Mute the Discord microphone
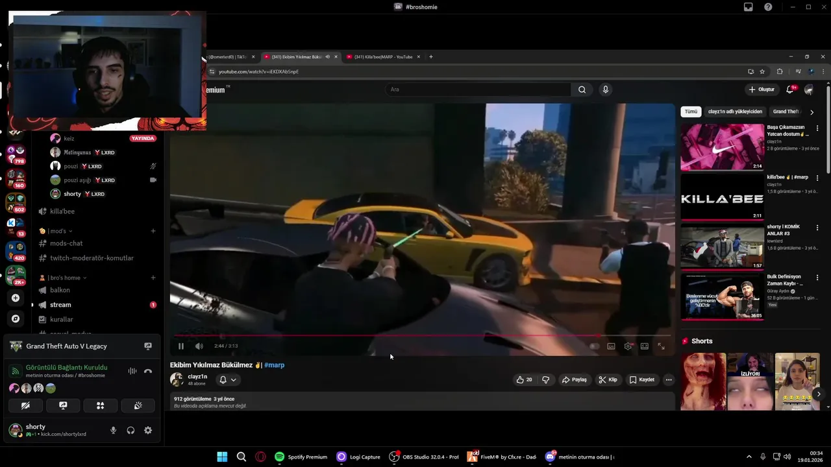The height and width of the screenshot is (467, 831). click(113, 430)
